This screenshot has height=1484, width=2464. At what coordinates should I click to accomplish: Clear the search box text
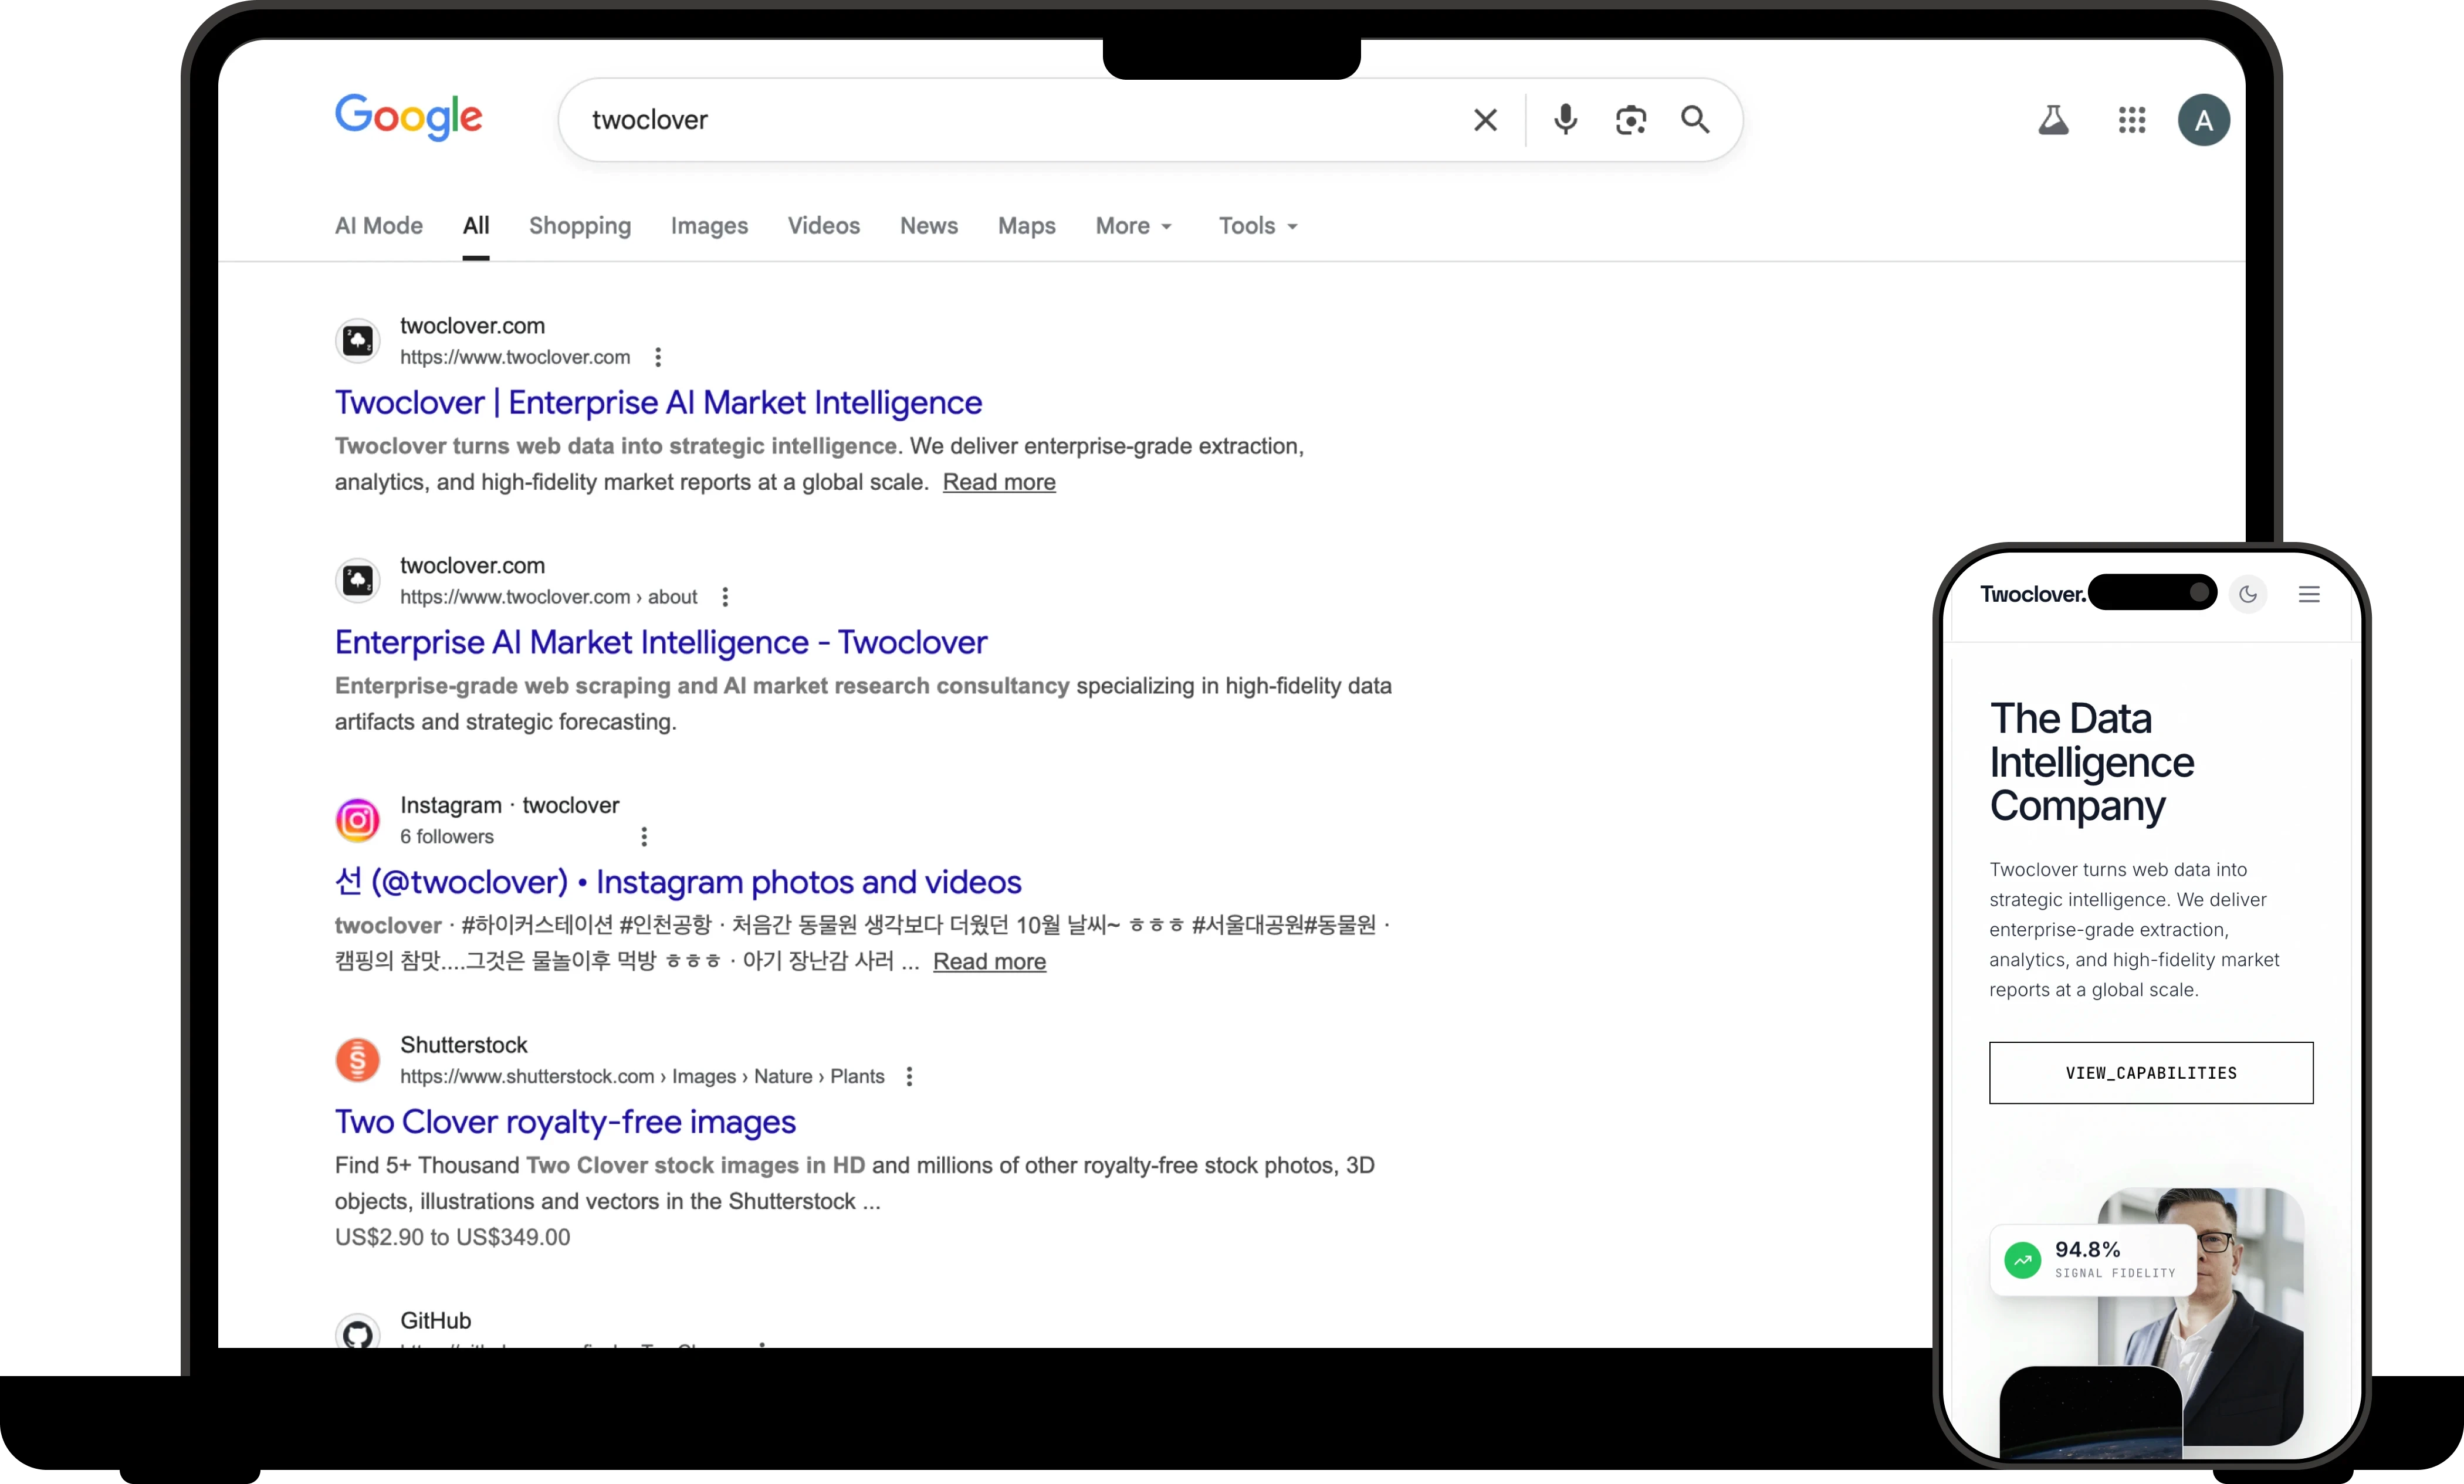(1485, 120)
